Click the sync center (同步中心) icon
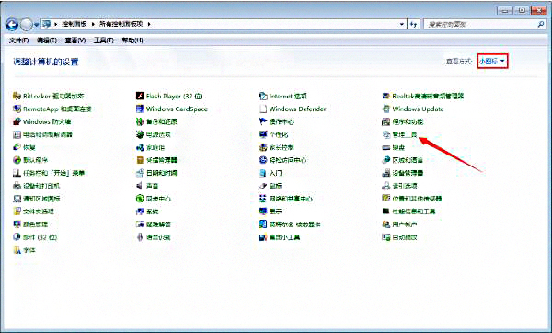 pyautogui.click(x=140, y=199)
